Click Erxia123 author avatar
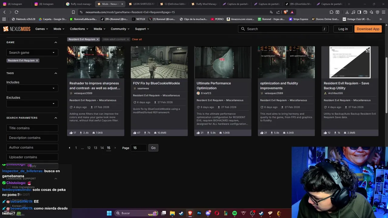The height and width of the screenshot is (218, 388). (x=198, y=93)
